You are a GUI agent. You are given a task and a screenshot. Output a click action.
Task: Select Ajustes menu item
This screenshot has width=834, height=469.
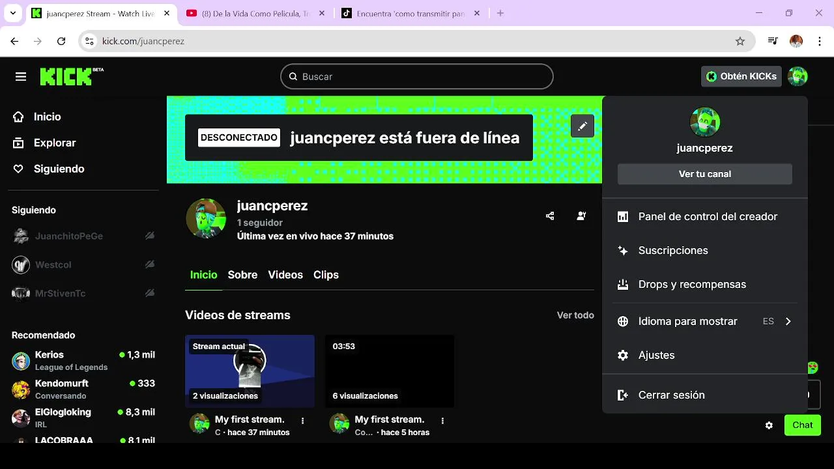tap(705, 355)
